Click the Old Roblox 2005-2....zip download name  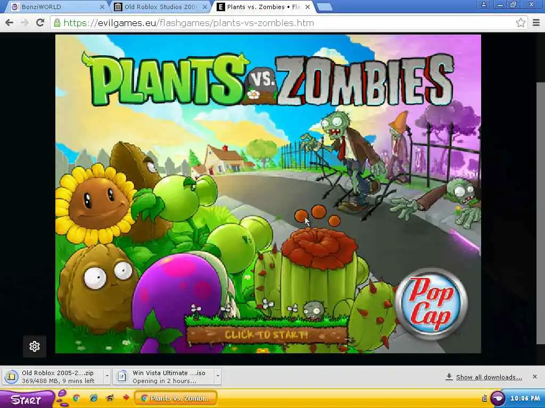57,373
